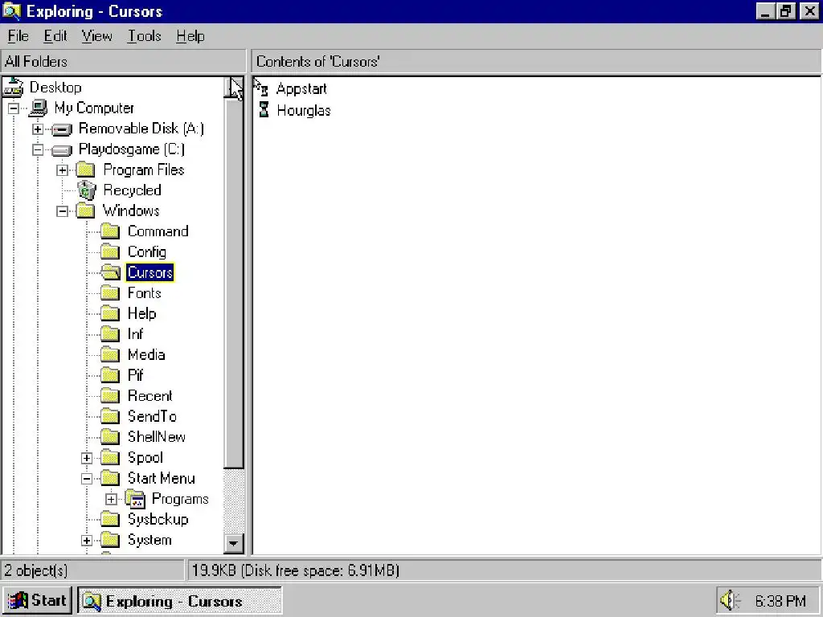Open the File menu
The image size is (823, 617).
(x=18, y=36)
